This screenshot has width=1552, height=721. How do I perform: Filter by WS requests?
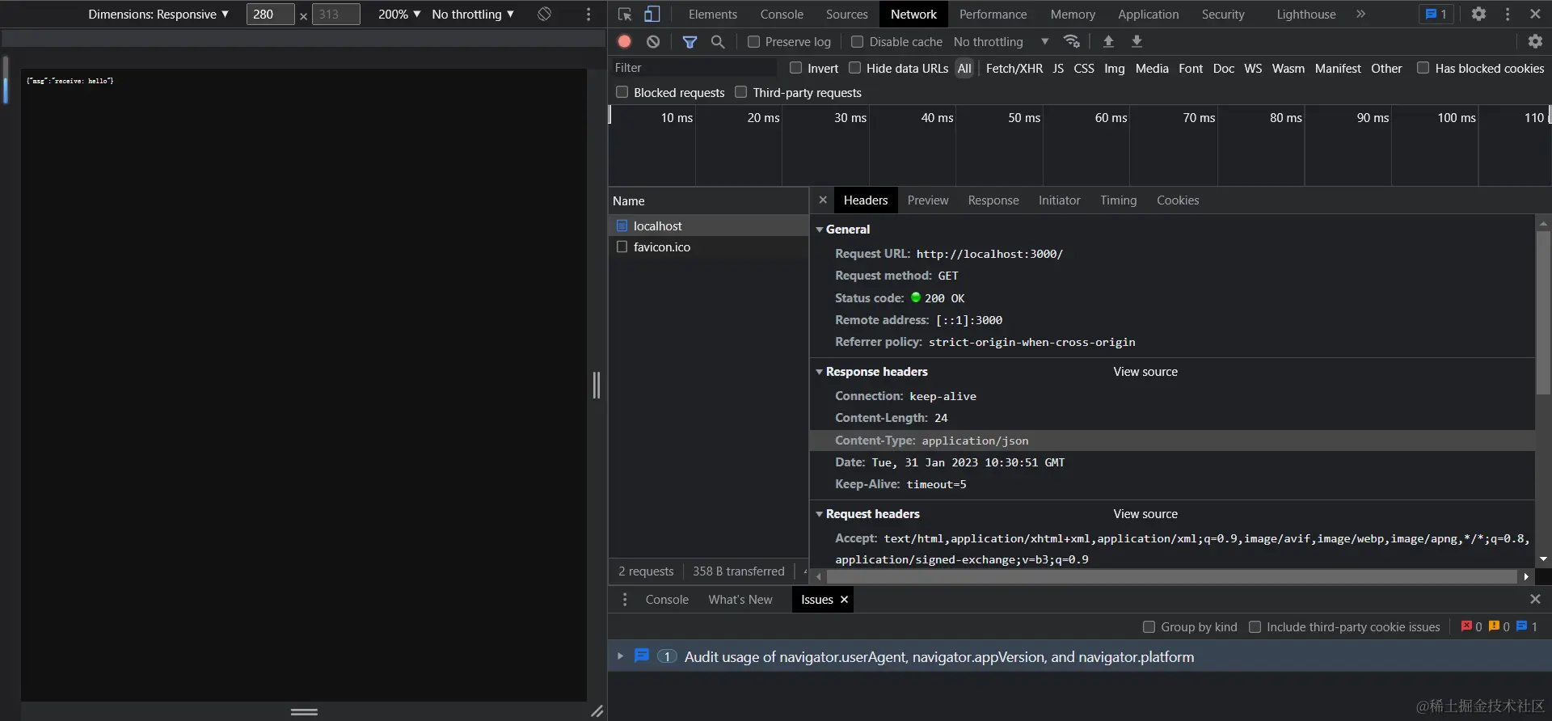1253,68
